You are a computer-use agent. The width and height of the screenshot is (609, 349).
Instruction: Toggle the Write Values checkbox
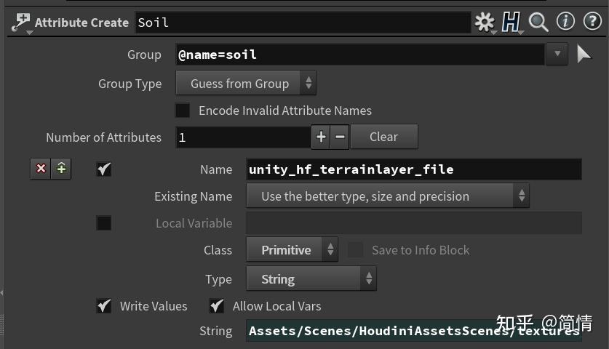coord(104,306)
